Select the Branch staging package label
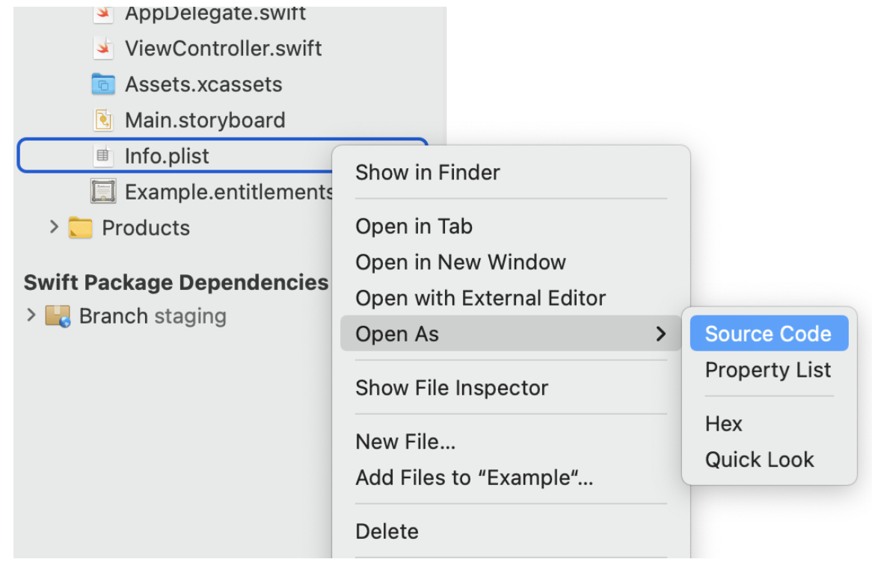872x574 pixels. [153, 316]
